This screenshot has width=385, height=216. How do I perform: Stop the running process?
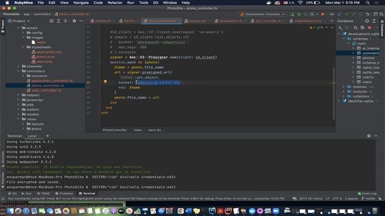pyautogui.click(x=322, y=14)
